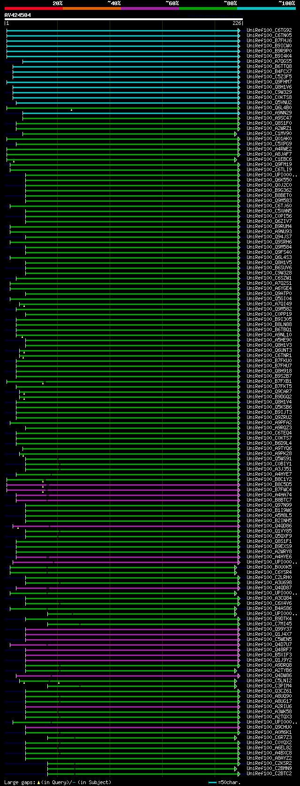Select the UniRef100_Q9ATP0 label
The width and height of the screenshot is (300, 786).
269,294
